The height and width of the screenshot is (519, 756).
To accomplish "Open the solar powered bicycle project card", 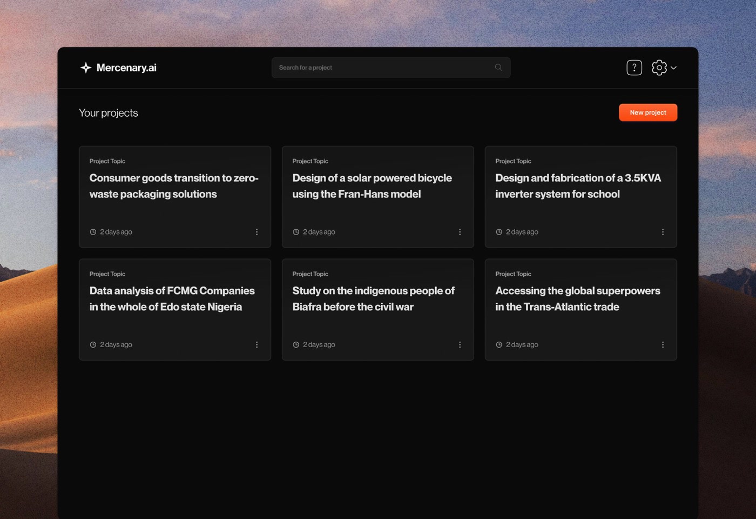I will click(x=378, y=197).
